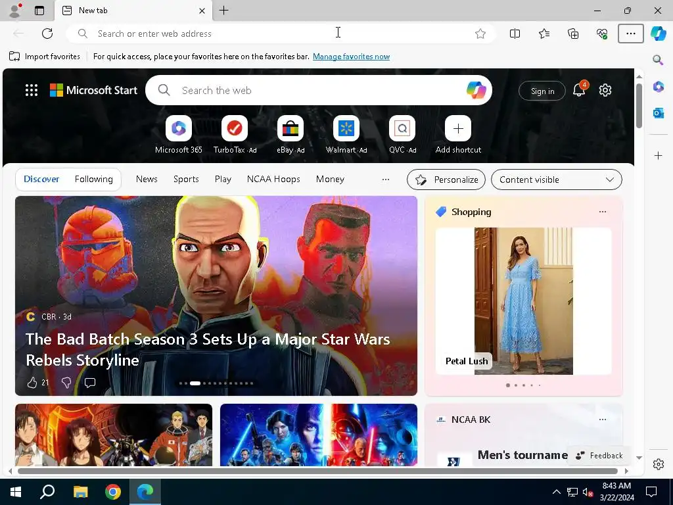Click the horizontal page scrollbar
The height and width of the screenshot is (505, 673).
point(317,471)
